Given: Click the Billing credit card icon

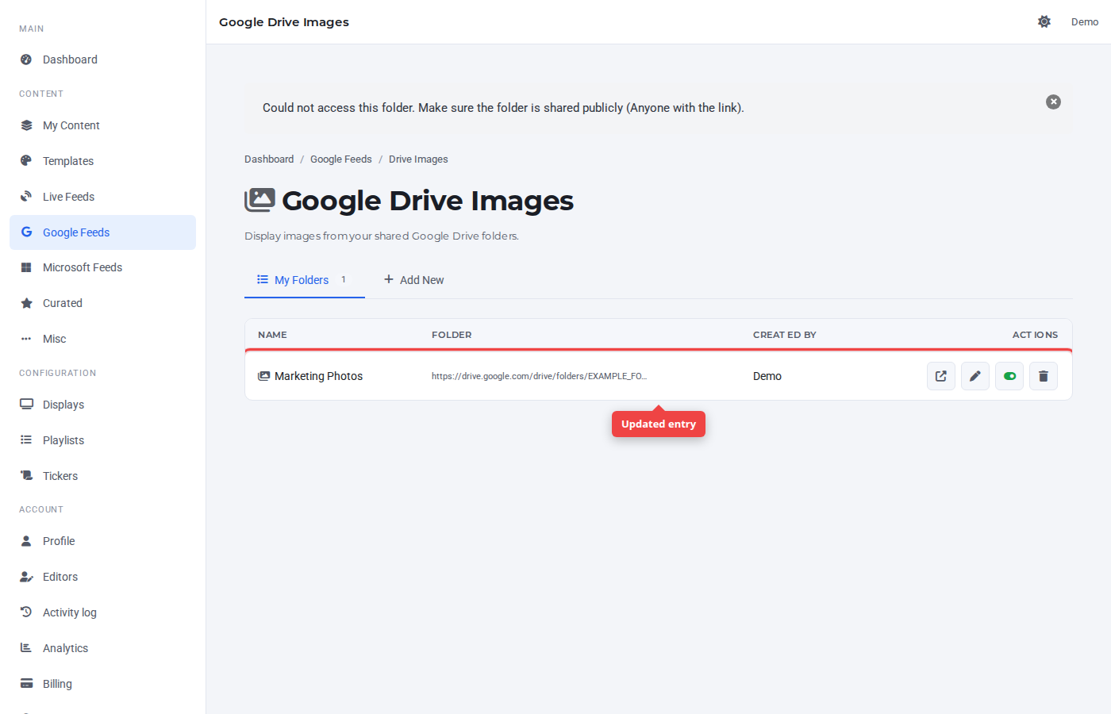Looking at the screenshot, I should [x=26, y=684].
